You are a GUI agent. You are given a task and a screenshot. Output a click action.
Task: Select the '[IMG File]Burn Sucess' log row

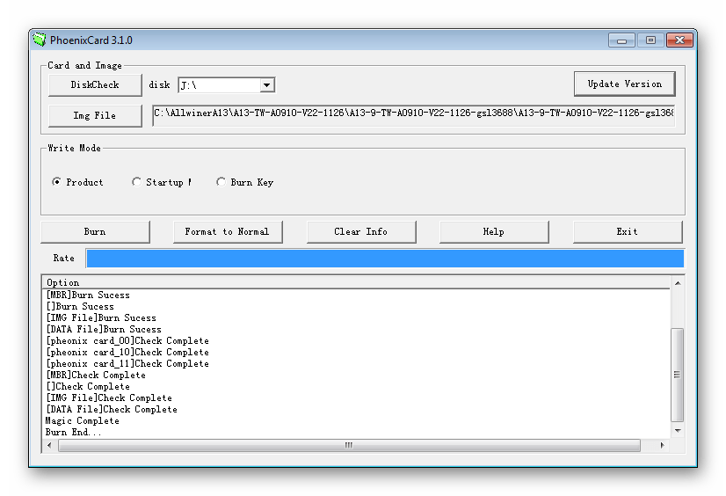point(357,318)
